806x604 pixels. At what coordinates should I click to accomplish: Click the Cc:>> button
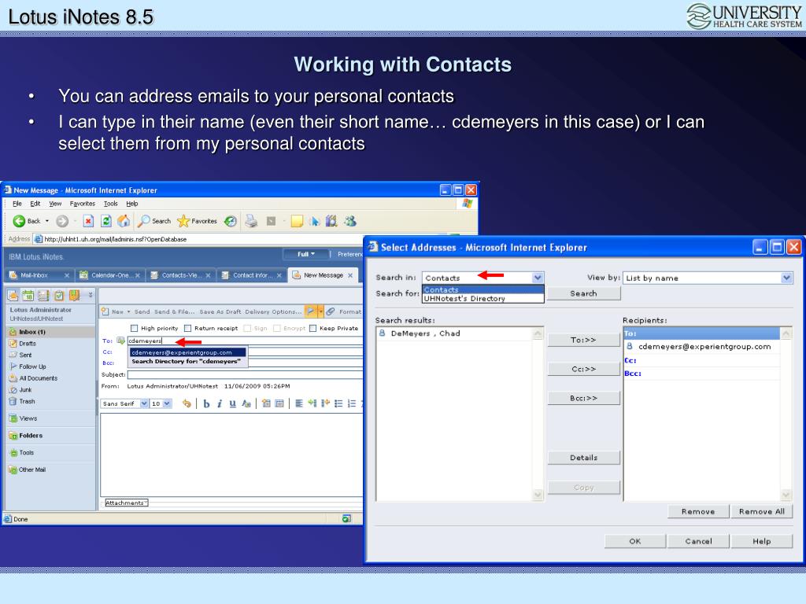click(x=583, y=369)
